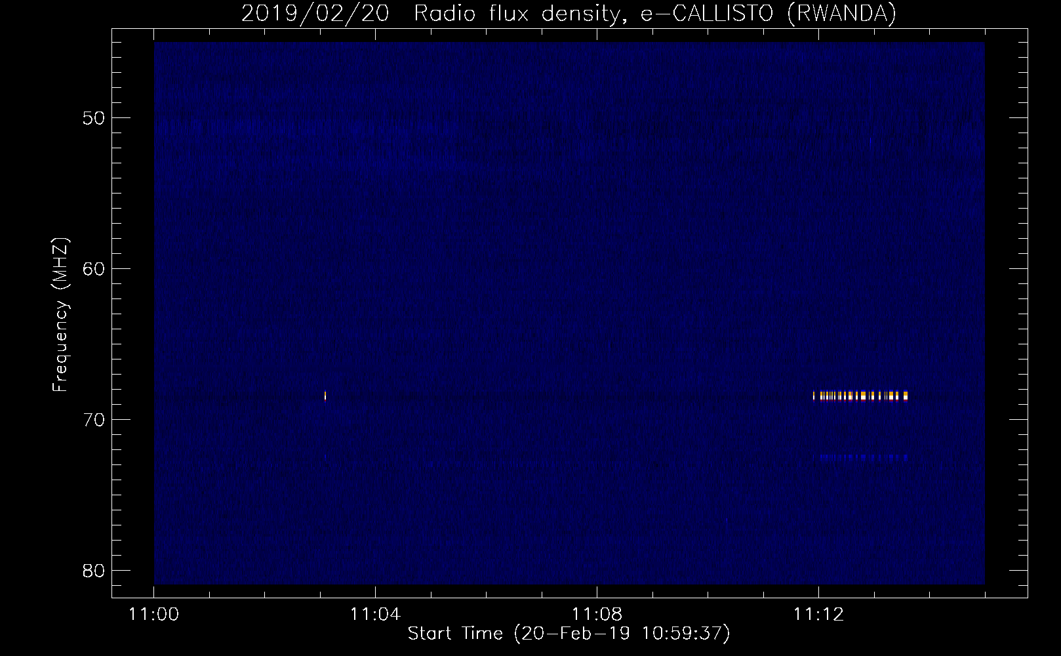Click the "Start Time (20-Feb-19 10:59:37)" label

(x=569, y=634)
